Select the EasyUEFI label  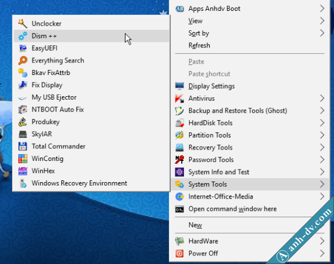coord(44,48)
